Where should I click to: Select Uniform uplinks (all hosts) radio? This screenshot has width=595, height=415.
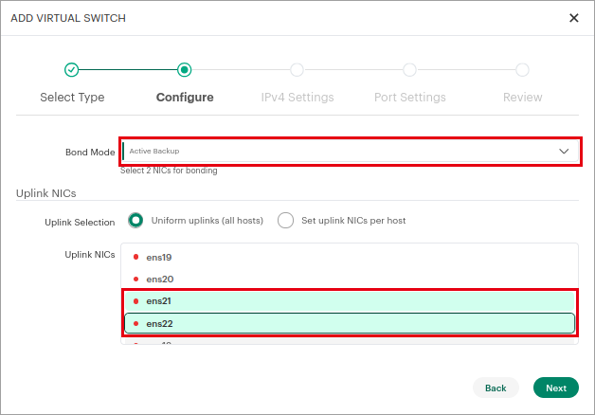click(135, 221)
